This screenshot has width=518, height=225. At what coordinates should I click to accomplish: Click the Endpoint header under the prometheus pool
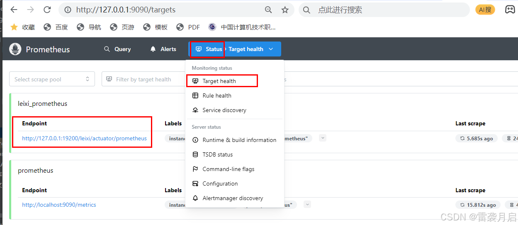click(34, 190)
